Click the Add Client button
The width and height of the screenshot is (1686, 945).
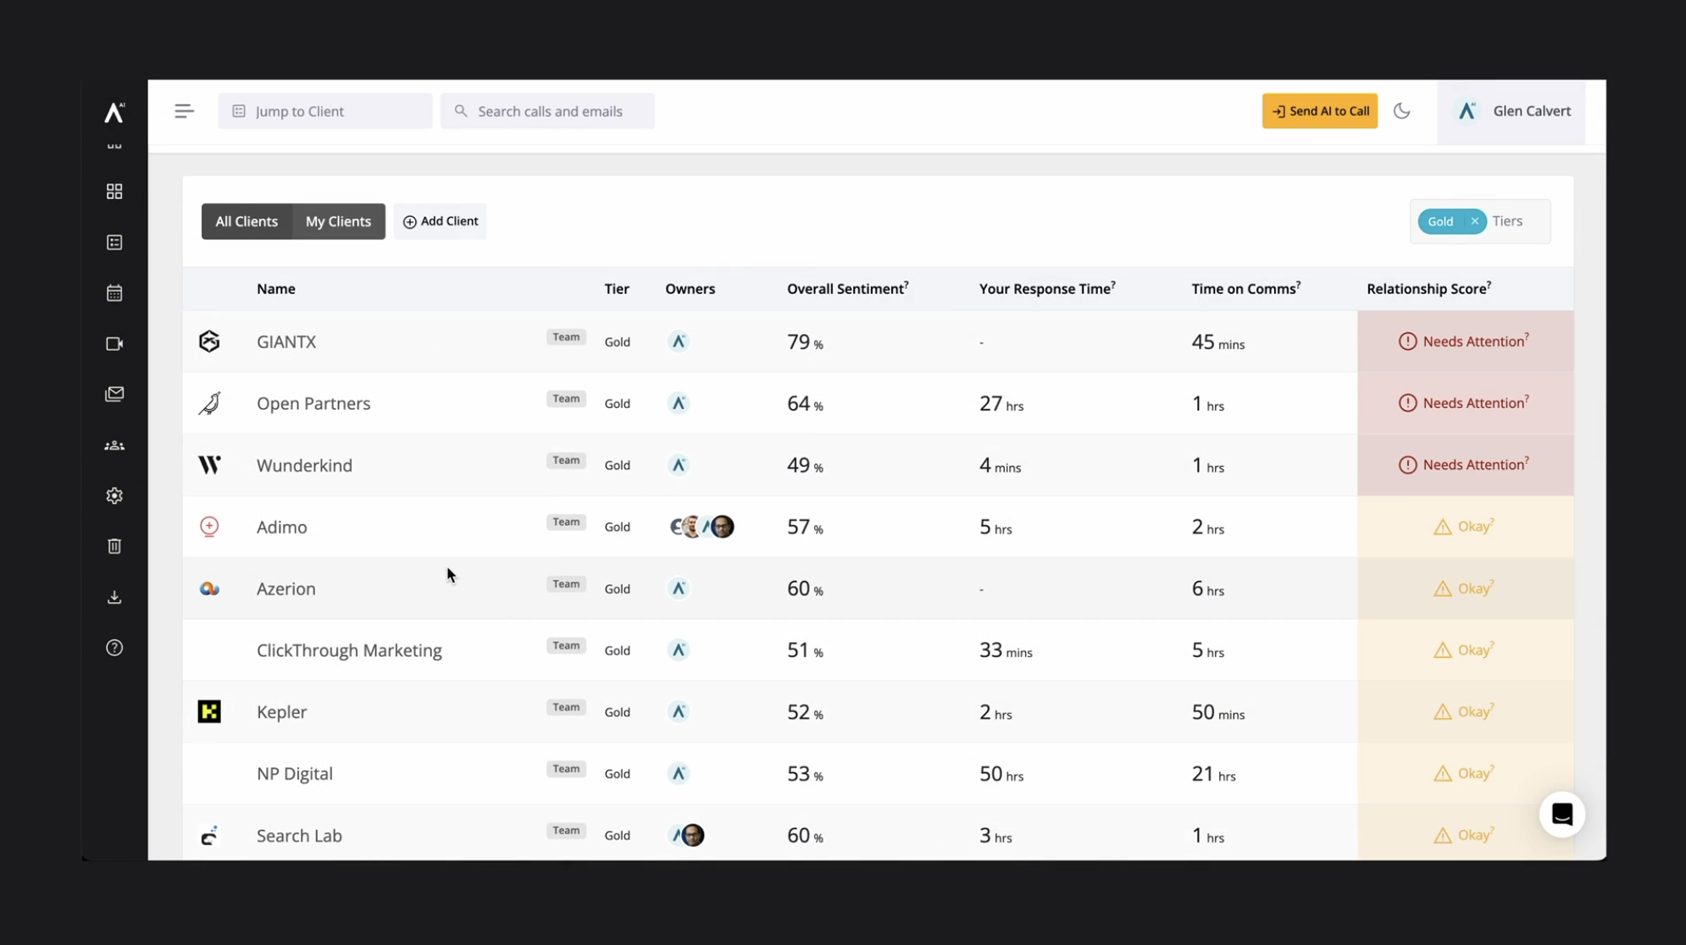coord(440,221)
